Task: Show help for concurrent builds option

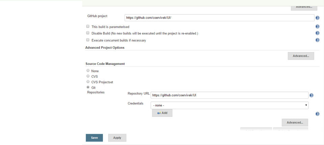Action: (317, 40)
